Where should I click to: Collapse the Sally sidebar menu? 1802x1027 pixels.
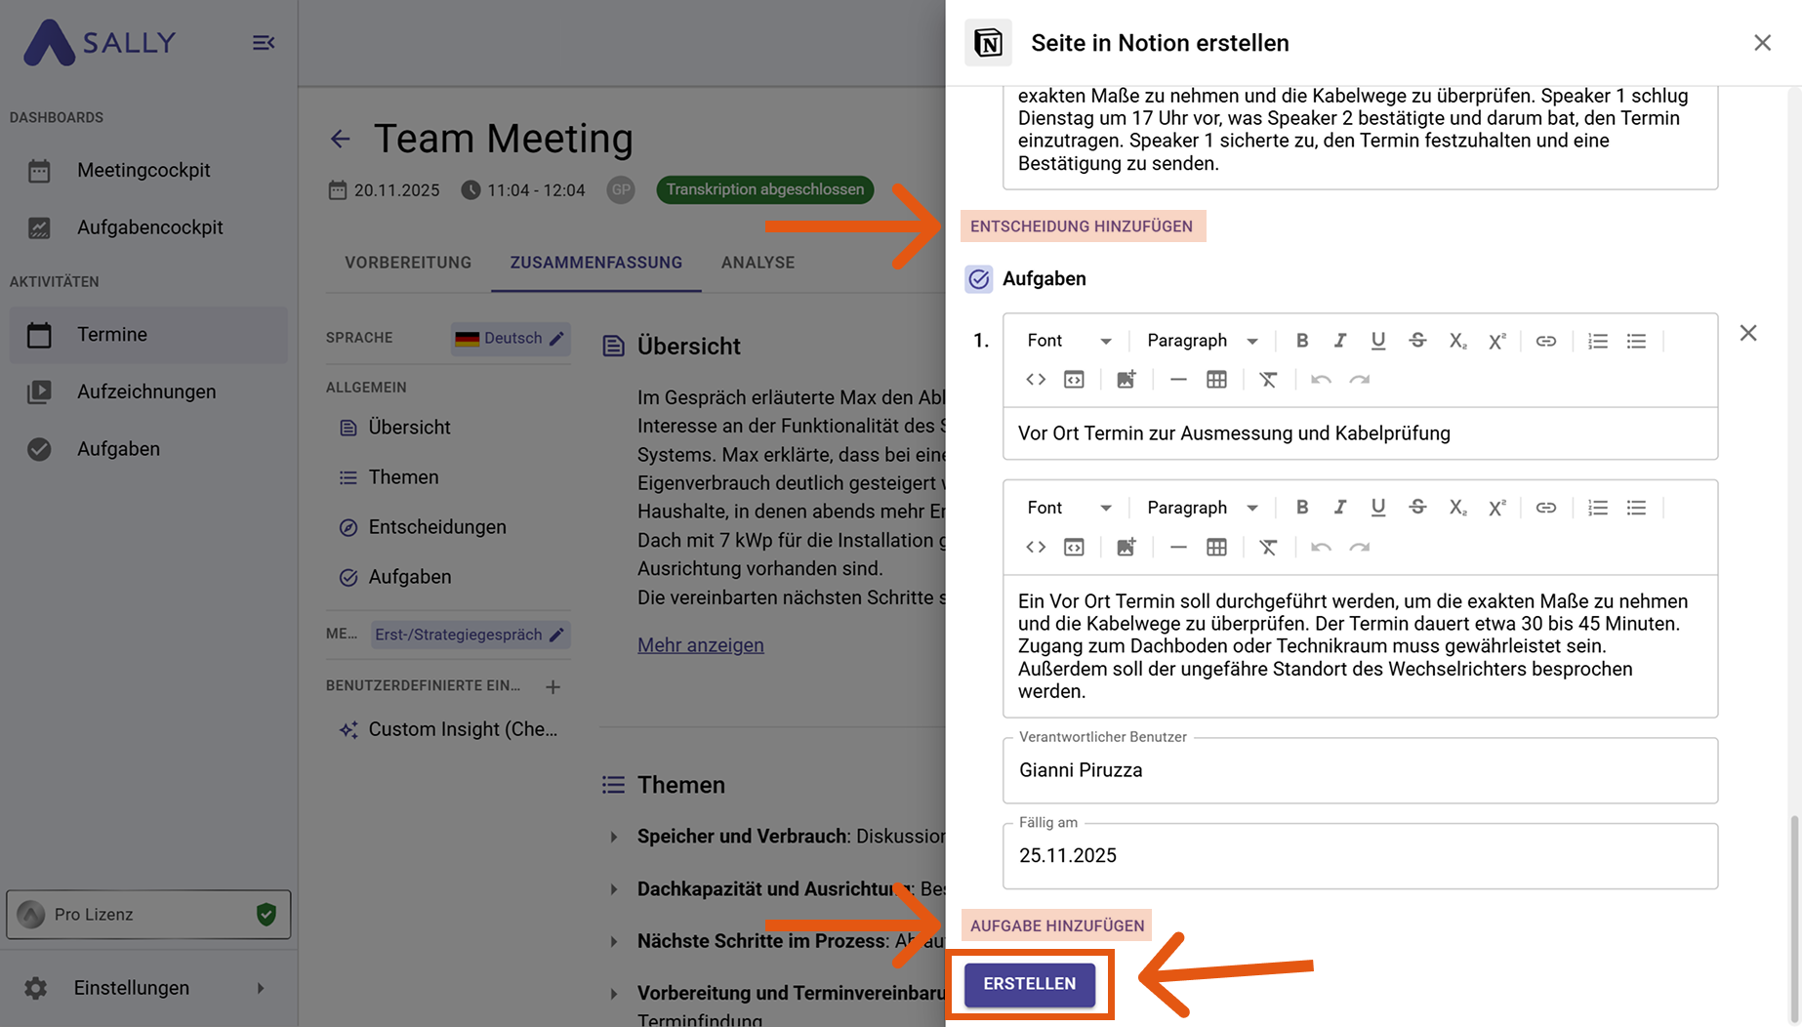[x=263, y=43]
